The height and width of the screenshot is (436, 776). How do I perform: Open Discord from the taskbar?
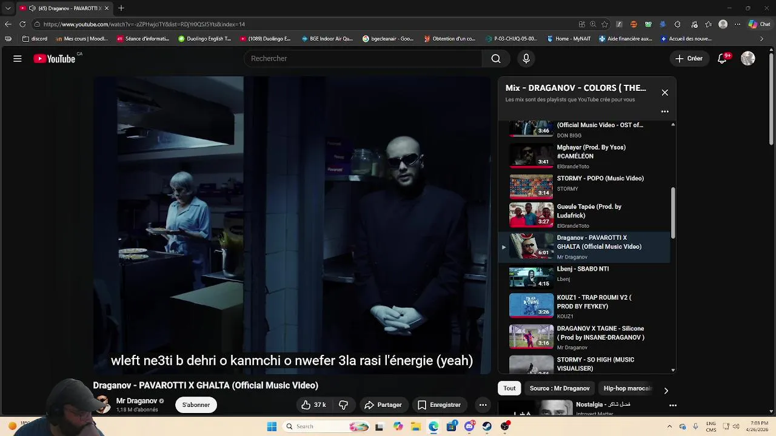pyautogui.click(x=469, y=426)
